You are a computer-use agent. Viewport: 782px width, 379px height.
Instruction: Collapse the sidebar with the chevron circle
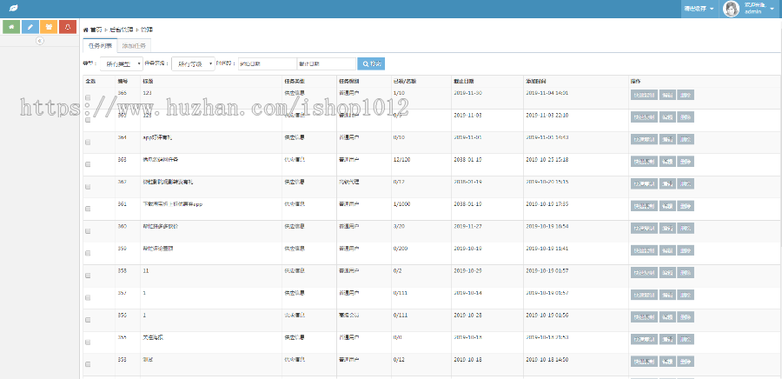click(40, 41)
